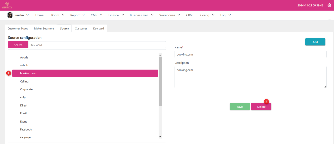Screen dimensions: 334x144
Task: Click the Search button
Action: pos(18,45)
